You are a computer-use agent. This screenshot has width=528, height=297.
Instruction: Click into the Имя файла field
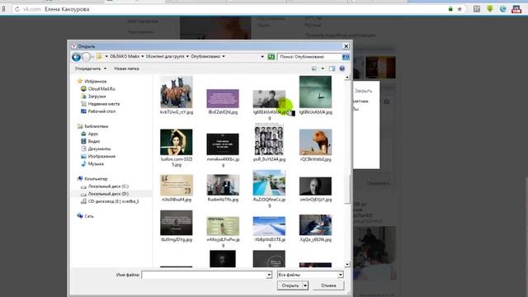[x=204, y=275]
